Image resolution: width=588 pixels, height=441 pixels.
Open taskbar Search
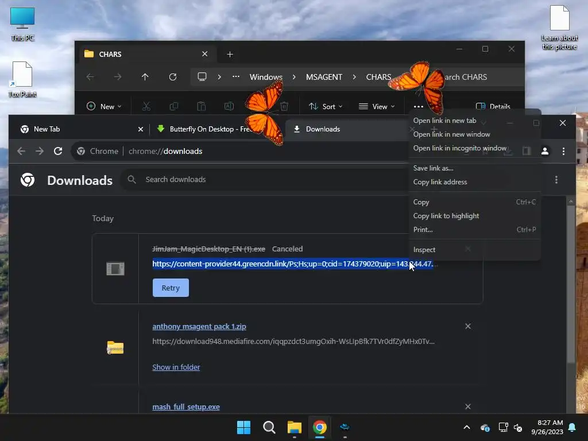point(269,427)
